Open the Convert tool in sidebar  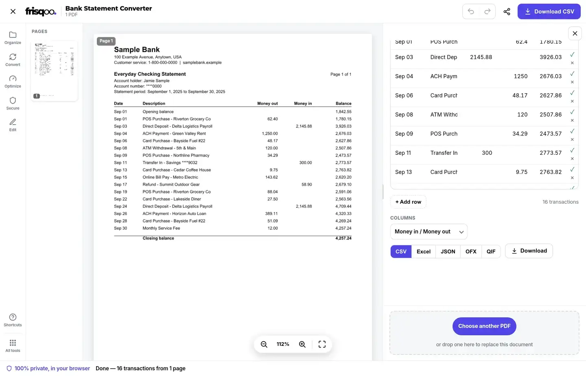pos(13,59)
